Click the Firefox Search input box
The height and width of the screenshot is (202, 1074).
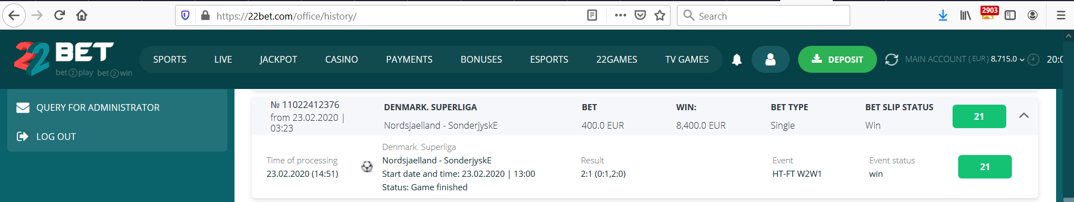(x=763, y=16)
